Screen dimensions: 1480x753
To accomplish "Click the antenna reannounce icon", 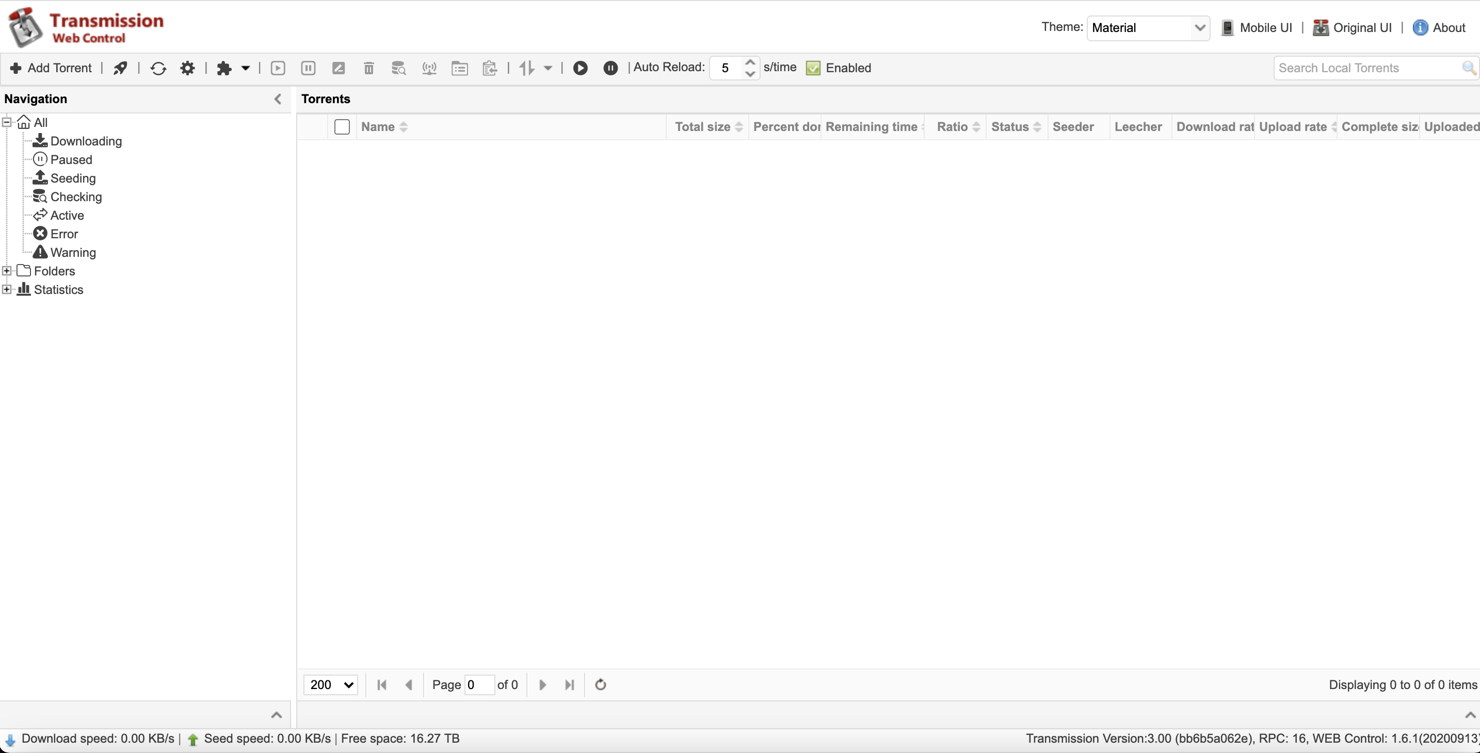I will pyautogui.click(x=429, y=69).
